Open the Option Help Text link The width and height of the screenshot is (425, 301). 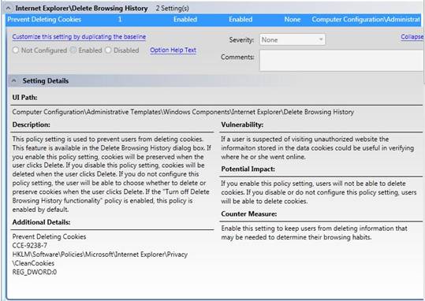(x=173, y=50)
